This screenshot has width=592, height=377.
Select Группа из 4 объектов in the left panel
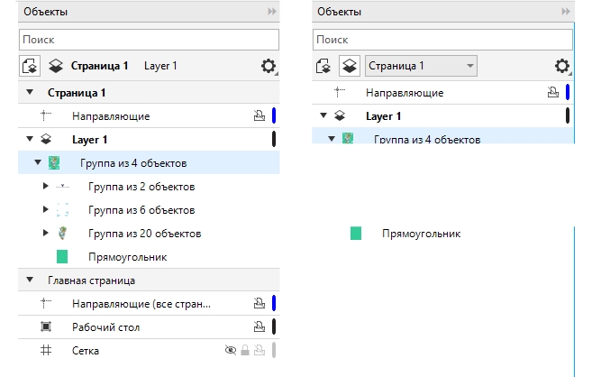point(133,163)
